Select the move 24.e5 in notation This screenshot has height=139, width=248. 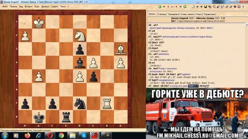pyautogui.click(x=152, y=63)
